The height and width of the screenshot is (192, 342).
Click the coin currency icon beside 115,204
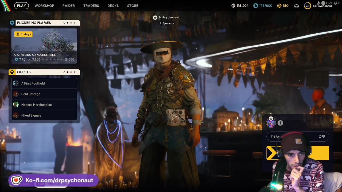(x=233, y=6)
